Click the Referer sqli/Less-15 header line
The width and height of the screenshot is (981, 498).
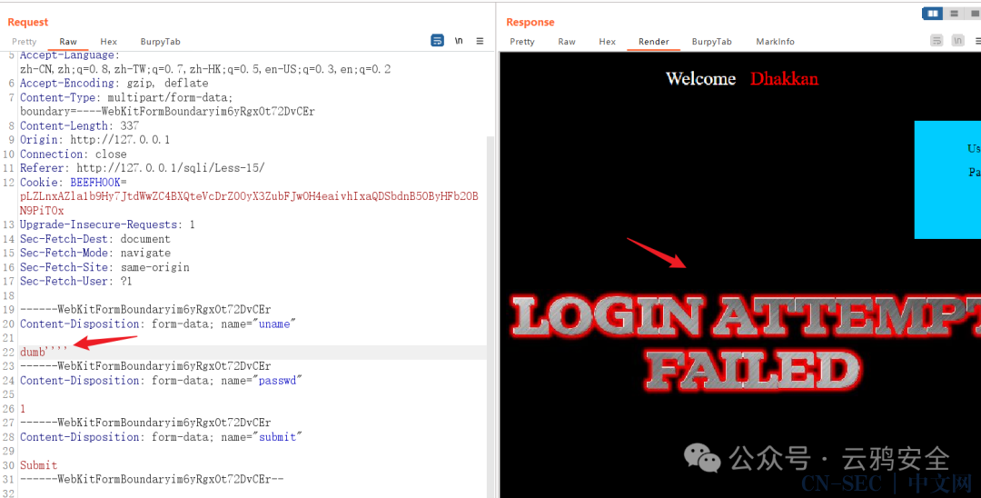pyautogui.click(x=142, y=168)
